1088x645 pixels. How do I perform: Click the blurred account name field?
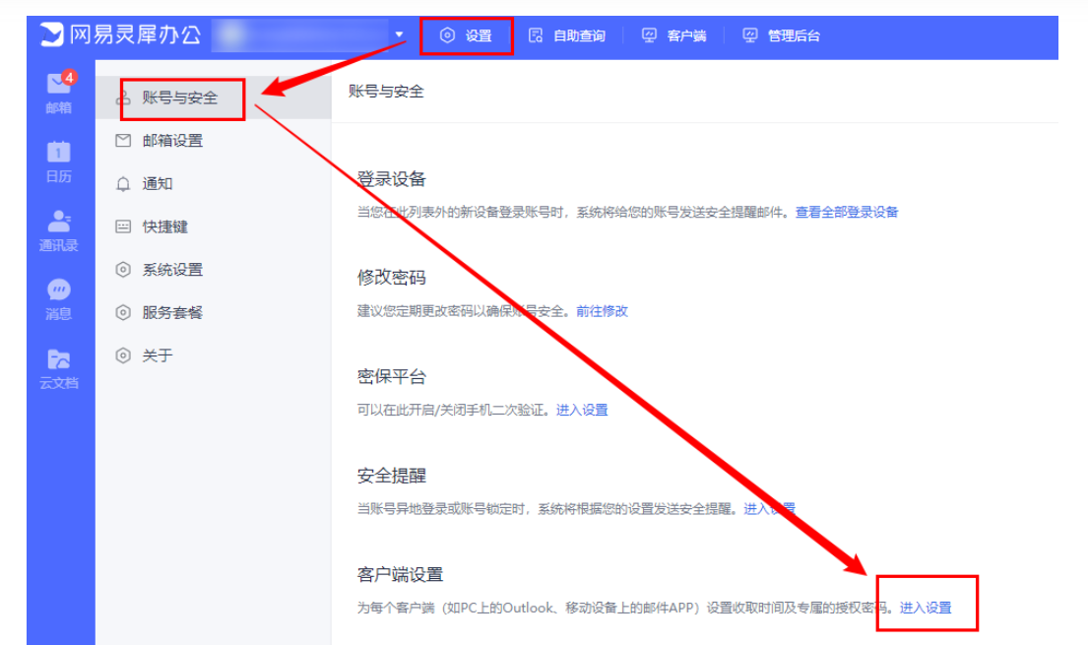300,34
